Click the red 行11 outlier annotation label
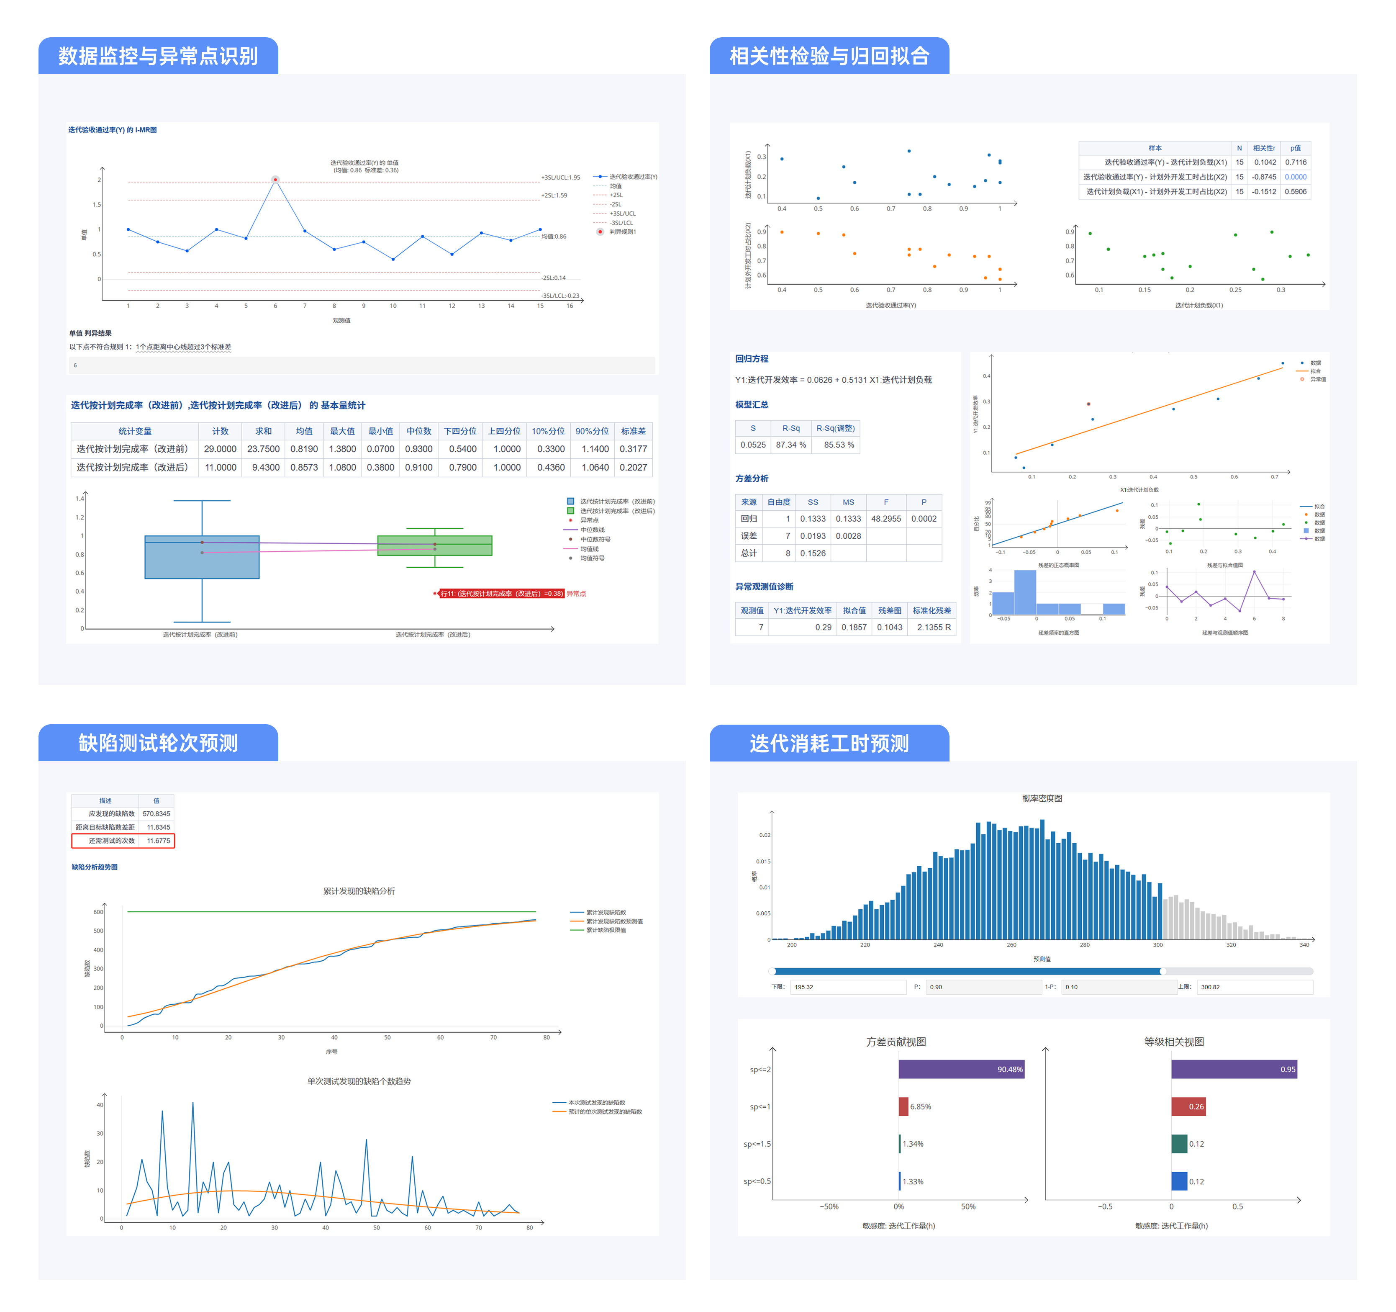This screenshot has height=1312, width=1396. click(x=501, y=594)
